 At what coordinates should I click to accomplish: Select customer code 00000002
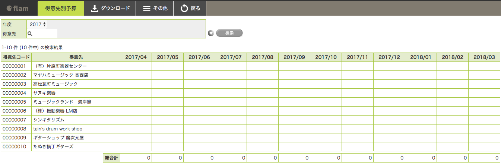[15, 75]
